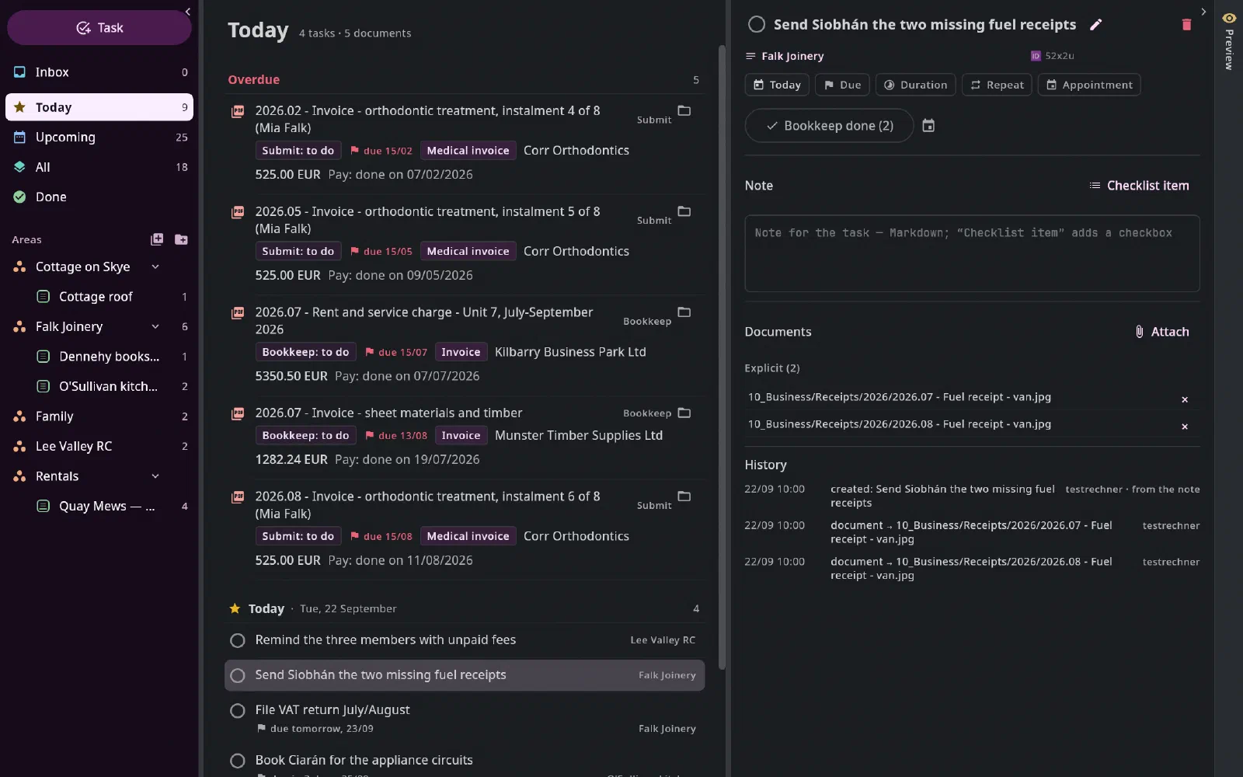Open Repeat options for the task
This screenshot has height=777, width=1243.
point(997,85)
